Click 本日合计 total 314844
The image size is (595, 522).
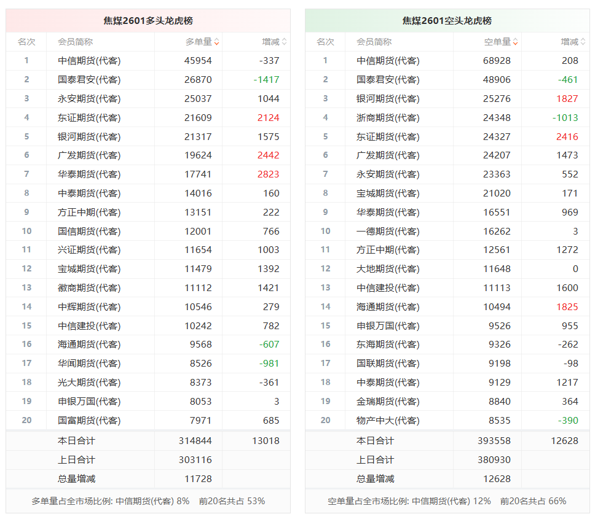195,440
